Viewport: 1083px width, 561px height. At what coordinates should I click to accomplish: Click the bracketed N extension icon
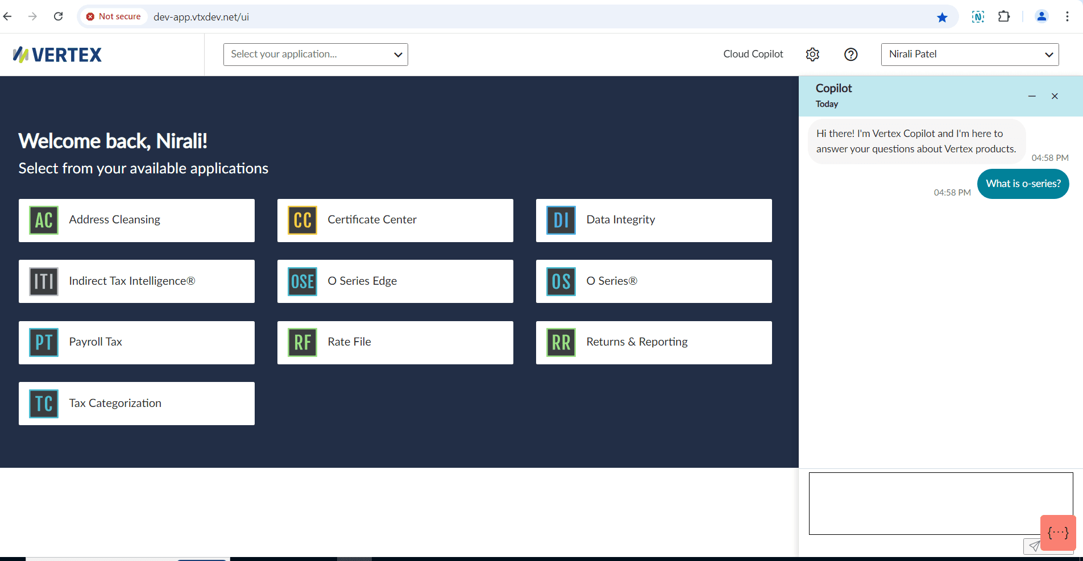[x=978, y=17]
